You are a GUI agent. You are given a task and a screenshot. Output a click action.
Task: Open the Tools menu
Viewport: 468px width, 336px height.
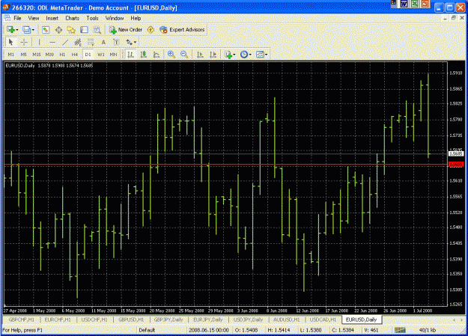coord(93,18)
